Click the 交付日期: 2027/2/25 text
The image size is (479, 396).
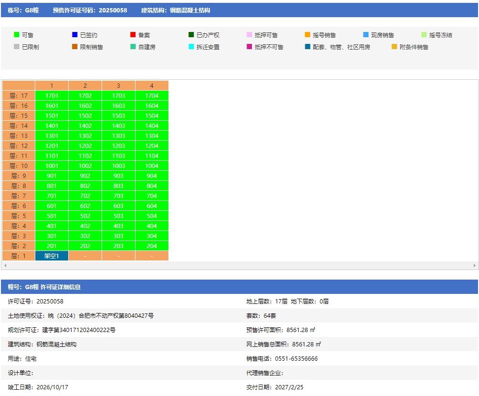tap(275, 387)
